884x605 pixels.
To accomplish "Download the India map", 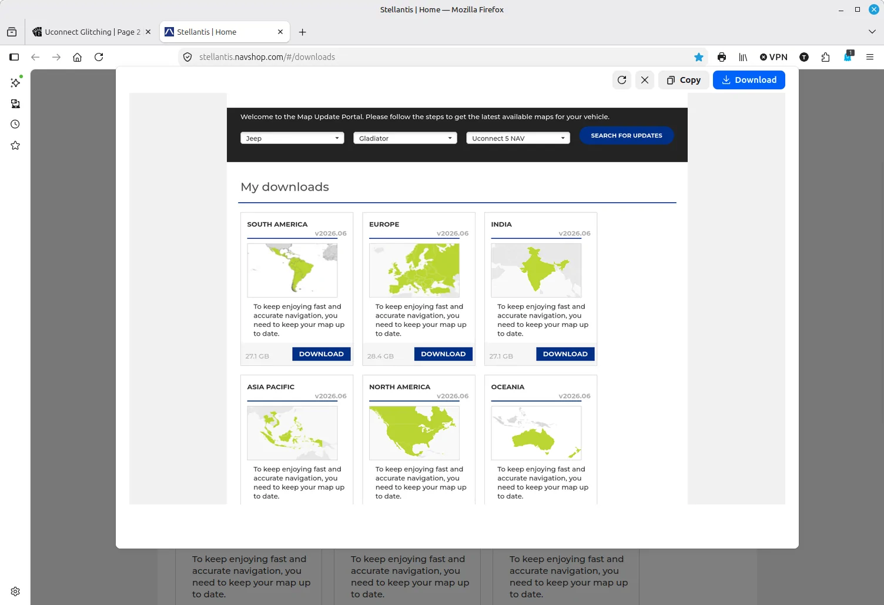I will tap(565, 354).
